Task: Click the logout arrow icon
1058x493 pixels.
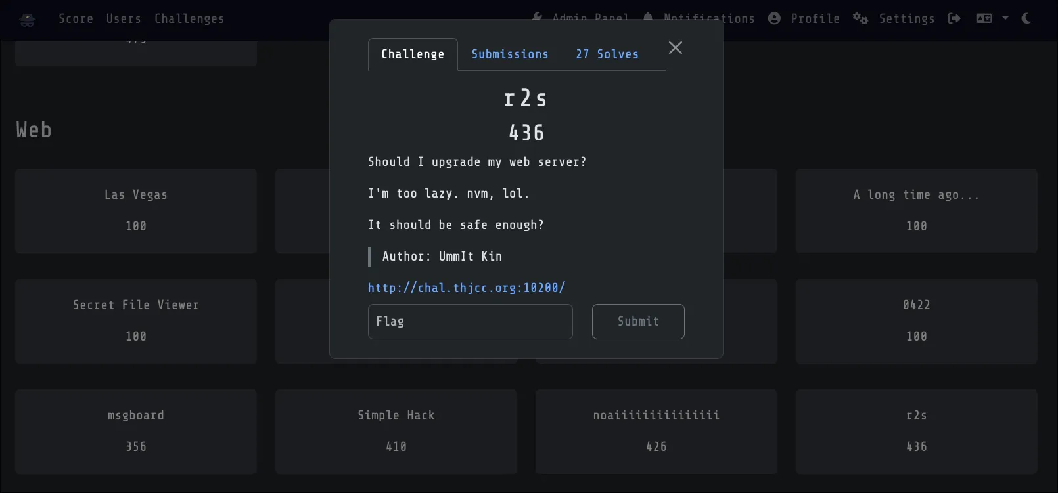Action: 954,18
